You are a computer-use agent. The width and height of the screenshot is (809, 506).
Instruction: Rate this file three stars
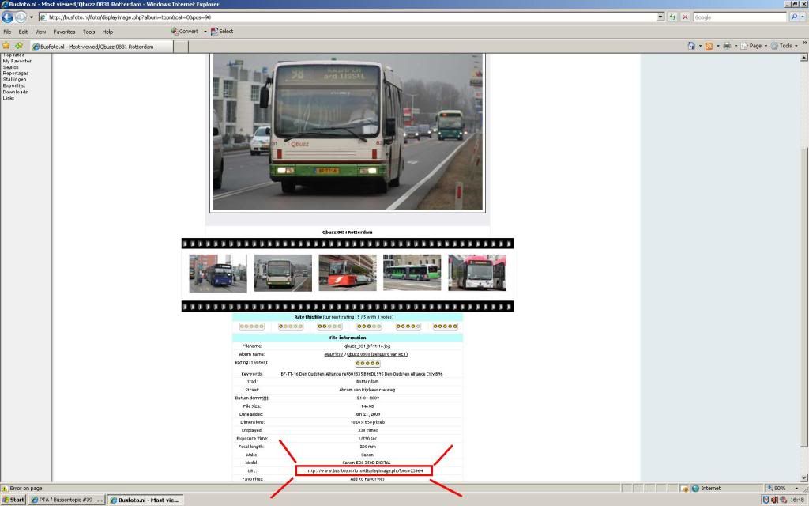(x=369, y=327)
